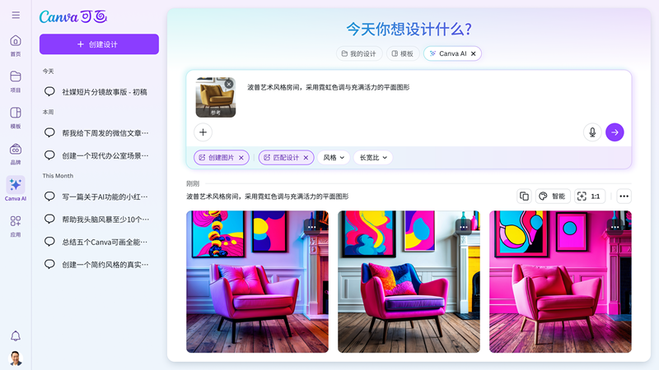Select the first generated pink armchair image
659x370 pixels.
(257, 282)
